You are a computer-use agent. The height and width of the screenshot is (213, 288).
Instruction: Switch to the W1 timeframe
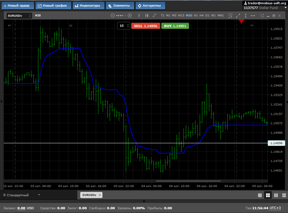[213, 16]
